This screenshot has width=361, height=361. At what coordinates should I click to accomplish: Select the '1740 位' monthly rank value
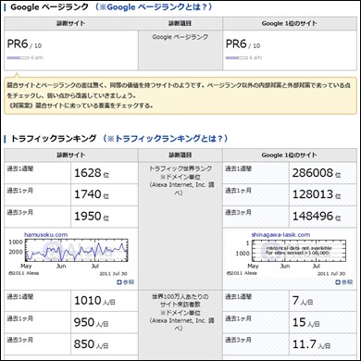coord(92,194)
